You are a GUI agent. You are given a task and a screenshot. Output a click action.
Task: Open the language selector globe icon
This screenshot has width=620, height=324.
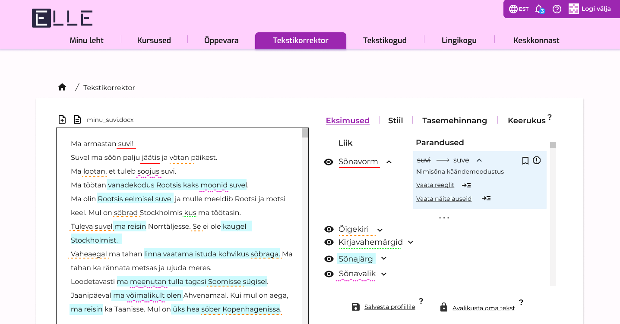point(513,9)
